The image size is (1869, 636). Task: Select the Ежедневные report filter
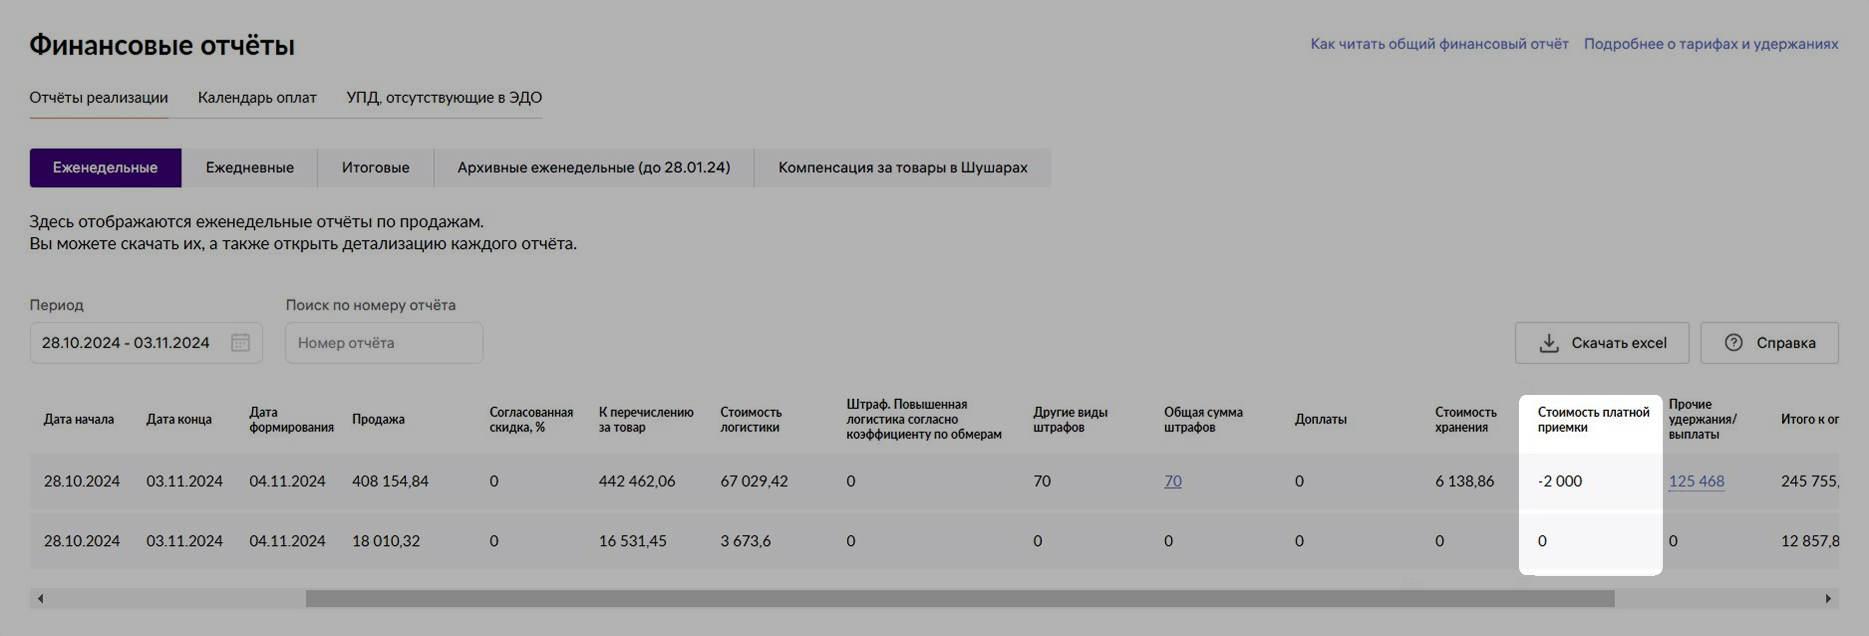click(250, 167)
